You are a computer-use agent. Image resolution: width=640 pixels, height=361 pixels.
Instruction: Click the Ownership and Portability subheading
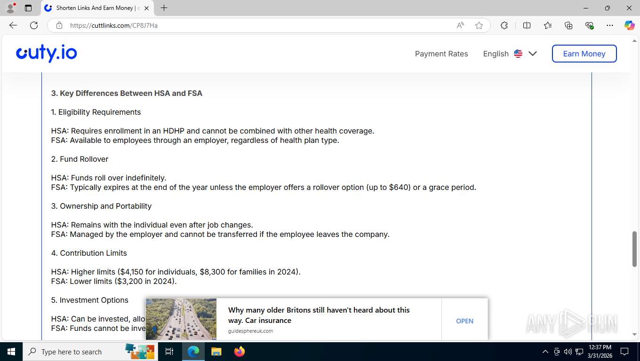(101, 206)
